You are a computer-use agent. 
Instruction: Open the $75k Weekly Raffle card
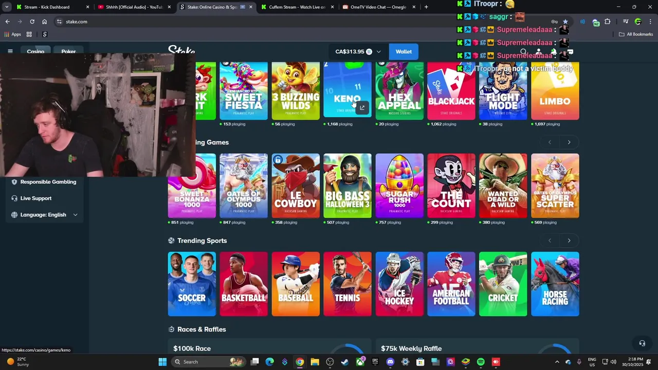[477, 347]
